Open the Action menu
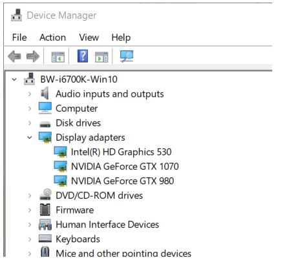The height and width of the screenshot is (271, 287). [52, 37]
